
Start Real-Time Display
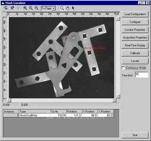click(135, 45)
